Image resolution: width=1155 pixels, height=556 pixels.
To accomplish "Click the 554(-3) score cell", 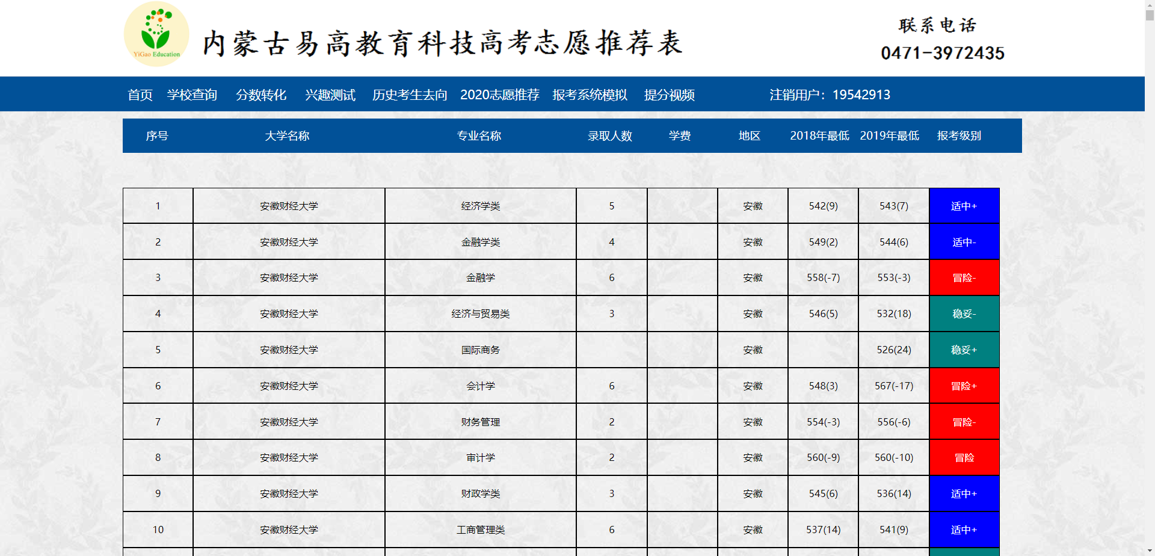I will tap(823, 422).
